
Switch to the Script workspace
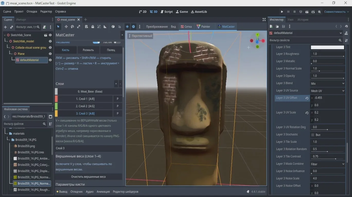coord(167,12)
